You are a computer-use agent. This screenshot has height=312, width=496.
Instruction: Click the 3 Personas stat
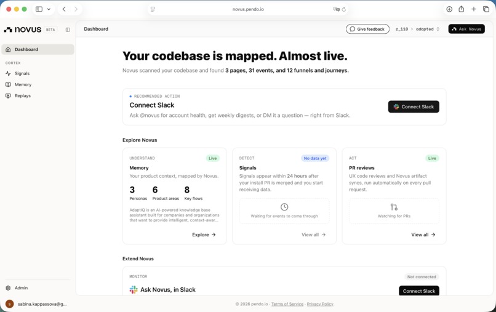(138, 193)
